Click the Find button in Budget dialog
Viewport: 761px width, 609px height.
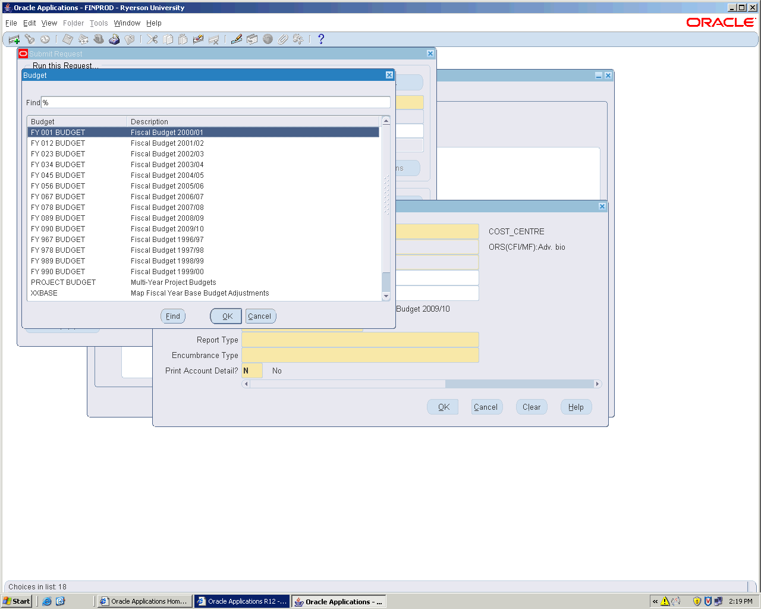pyautogui.click(x=173, y=316)
